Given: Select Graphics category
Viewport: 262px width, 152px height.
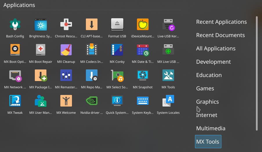Looking at the screenshot, I should click(207, 102).
